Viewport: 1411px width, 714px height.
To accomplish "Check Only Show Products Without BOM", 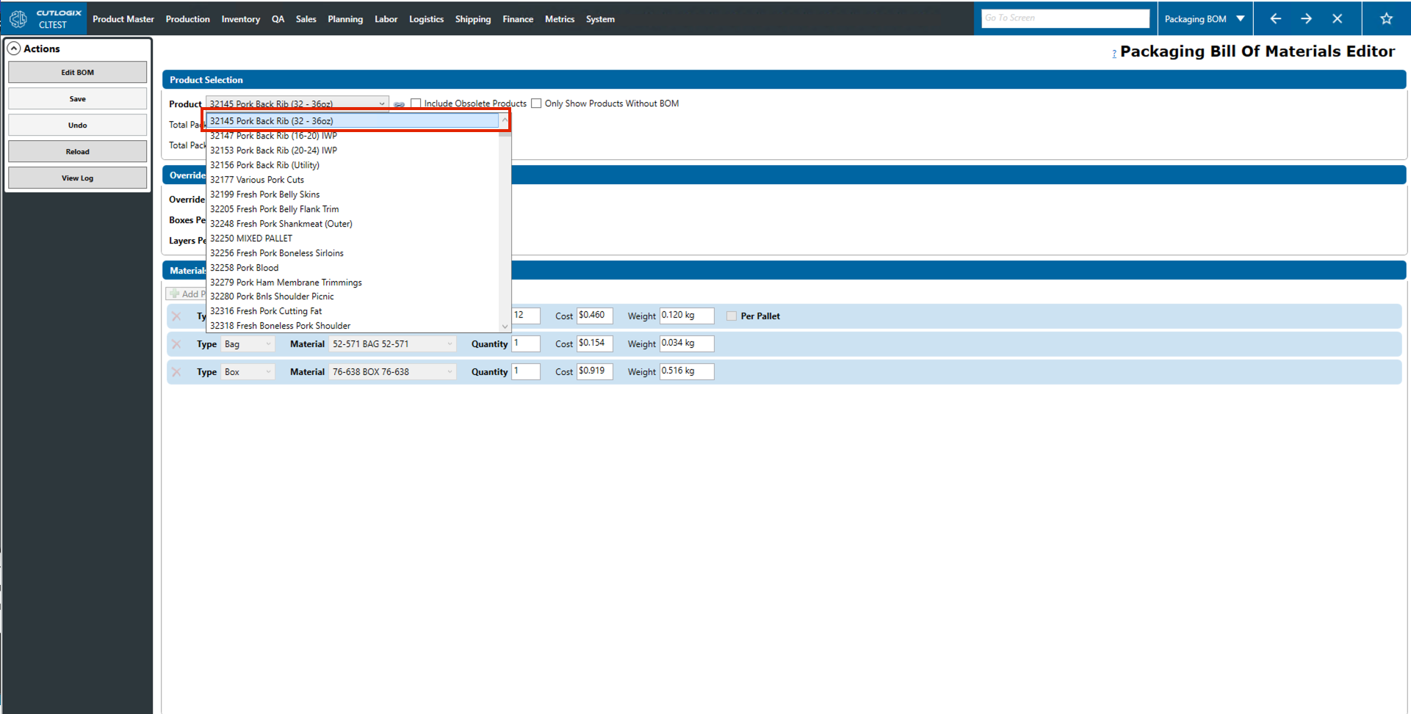I will (536, 103).
